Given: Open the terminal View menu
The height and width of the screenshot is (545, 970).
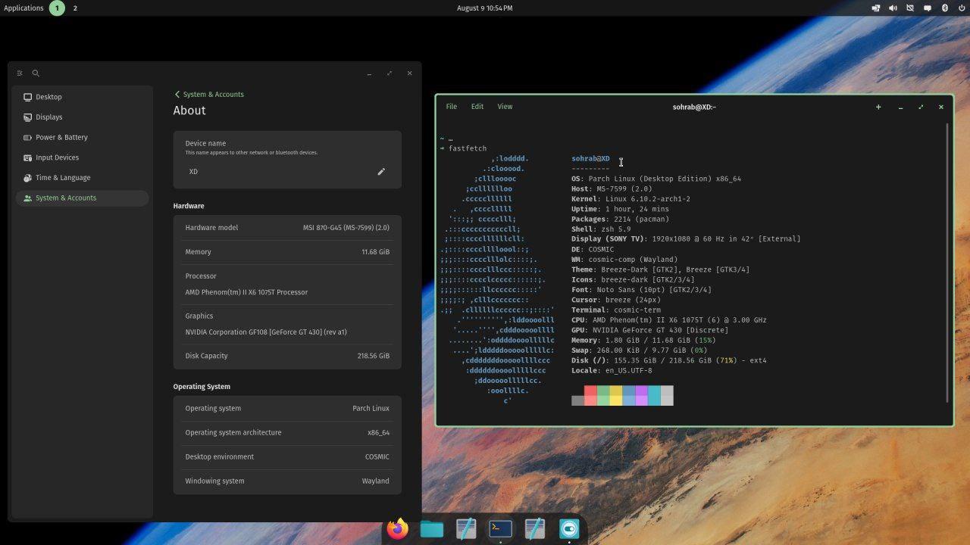Looking at the screenshot, I should coord(505,107).
